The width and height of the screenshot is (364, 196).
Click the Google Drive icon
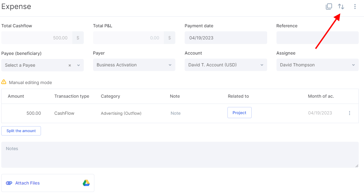pyautogui.click(x=86, y=183)
